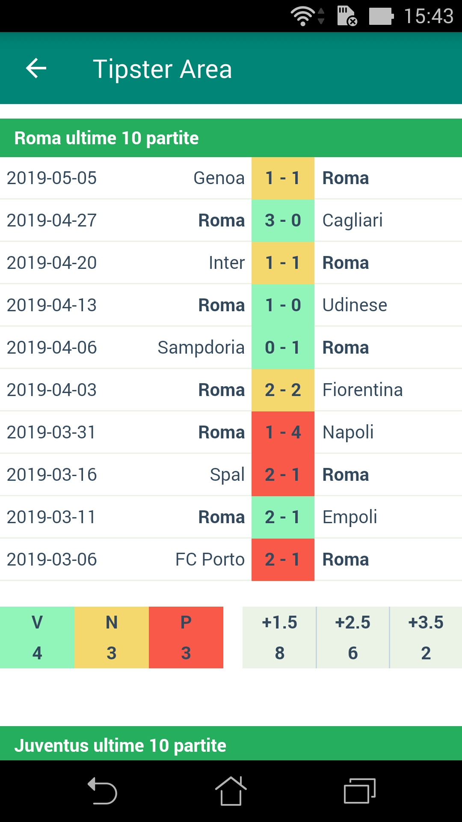Tap the +3.5 goals stat cell
Image resolution: width=462 pixels, height=822 pixels.
(x=426, y=637)
